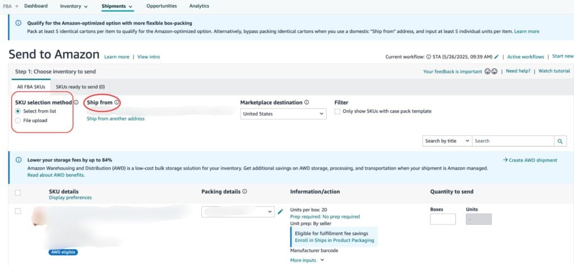Click info icon next to Marketplace destination
574x266 pixels.
[x=307, y=102]
